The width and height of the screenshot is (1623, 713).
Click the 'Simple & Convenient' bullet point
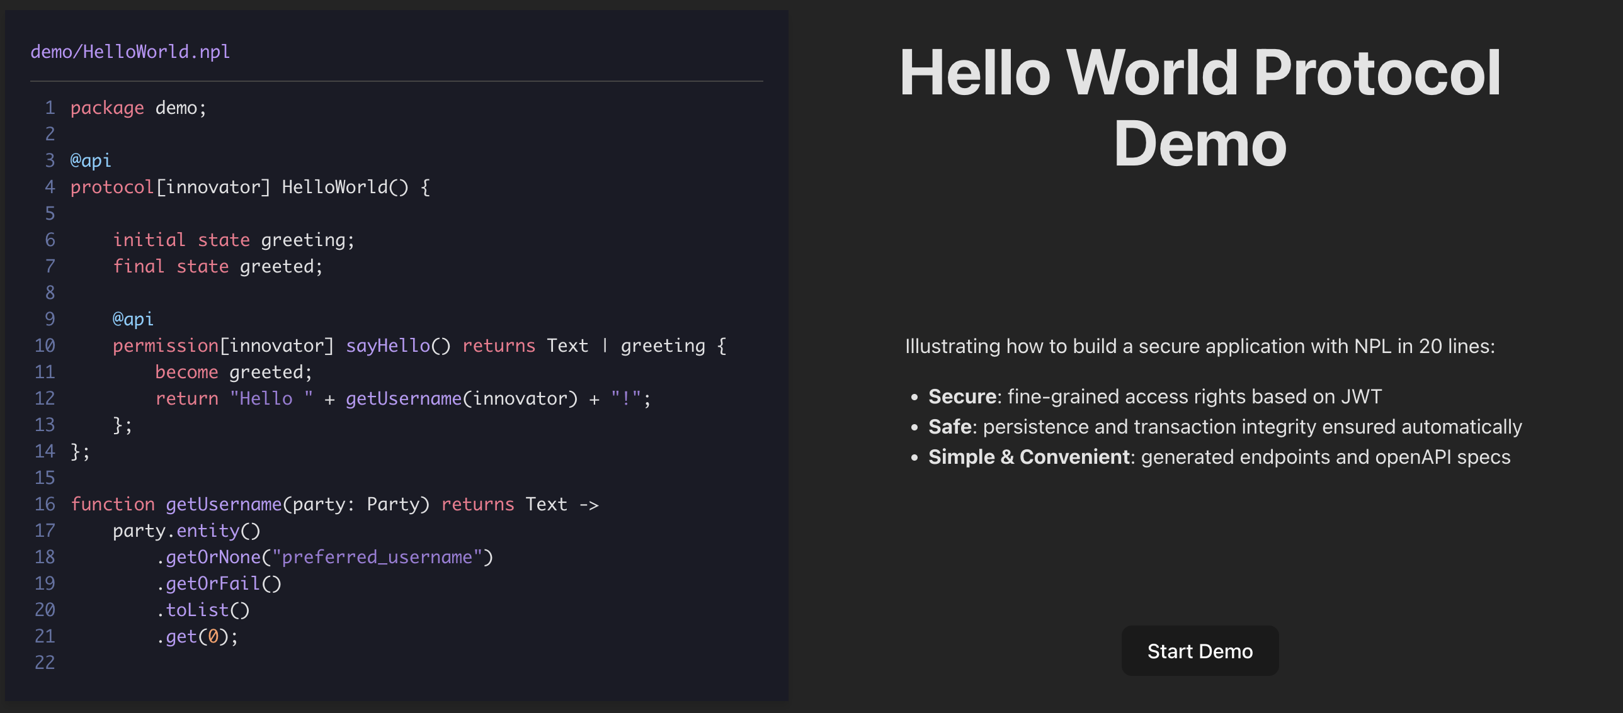pyautogui.click(x=1219, y=457)
